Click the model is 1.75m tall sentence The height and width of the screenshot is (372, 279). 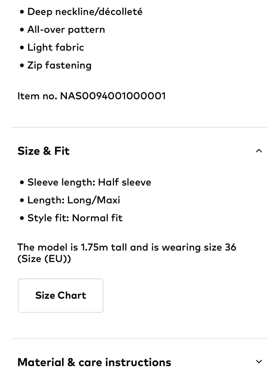[x=127, y=253]
